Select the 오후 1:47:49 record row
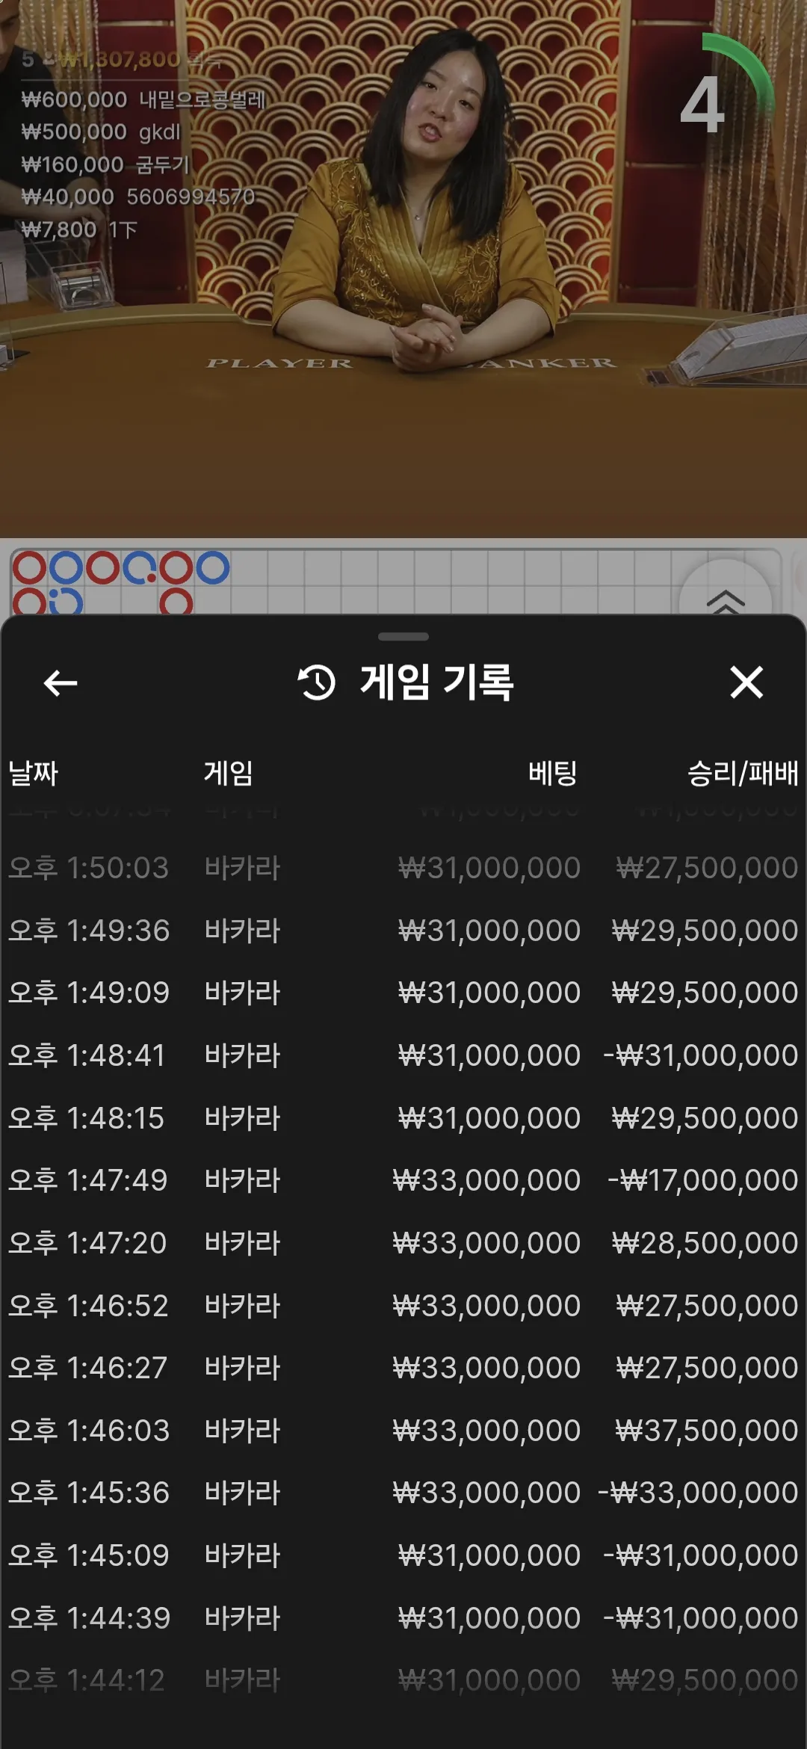 (403, 1180)
